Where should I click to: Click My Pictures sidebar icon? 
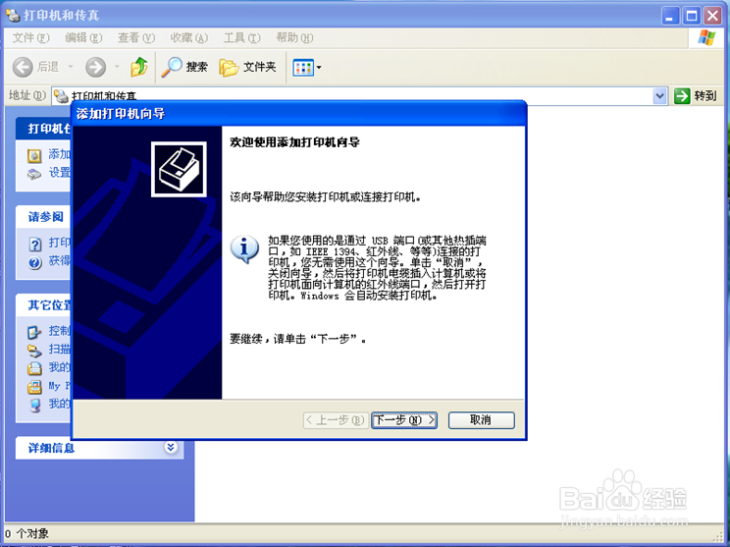(34, 387)
